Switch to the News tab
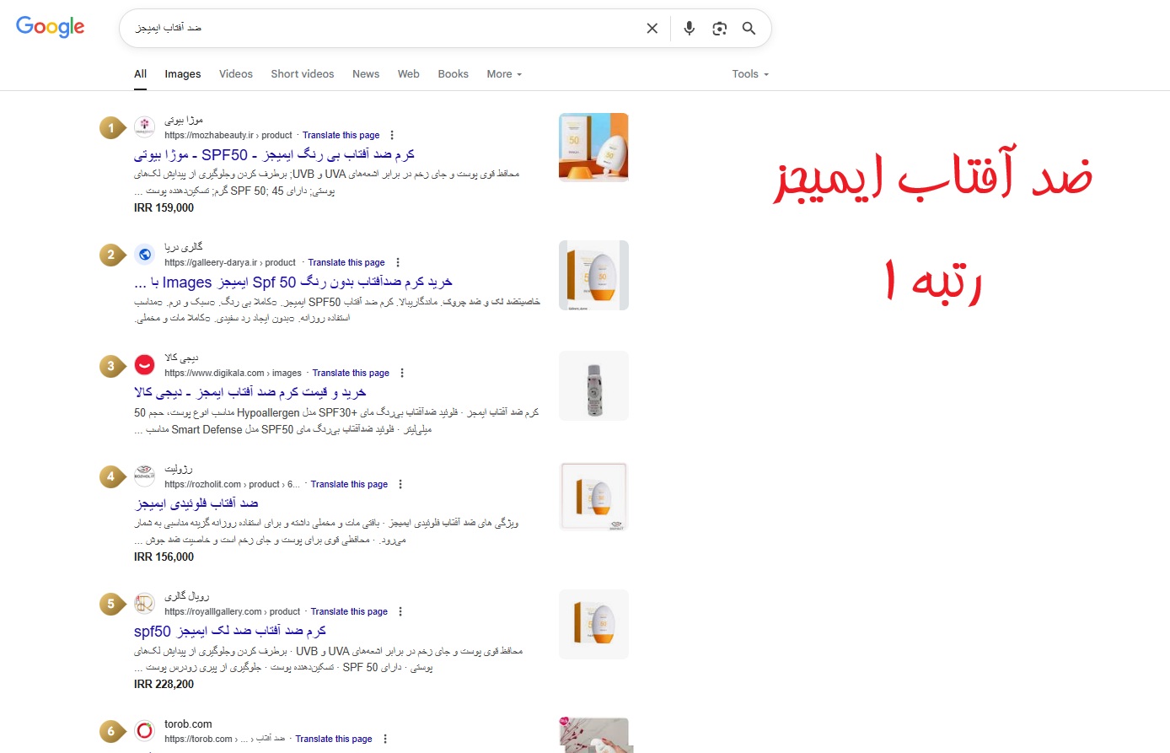 coord(366,74)
